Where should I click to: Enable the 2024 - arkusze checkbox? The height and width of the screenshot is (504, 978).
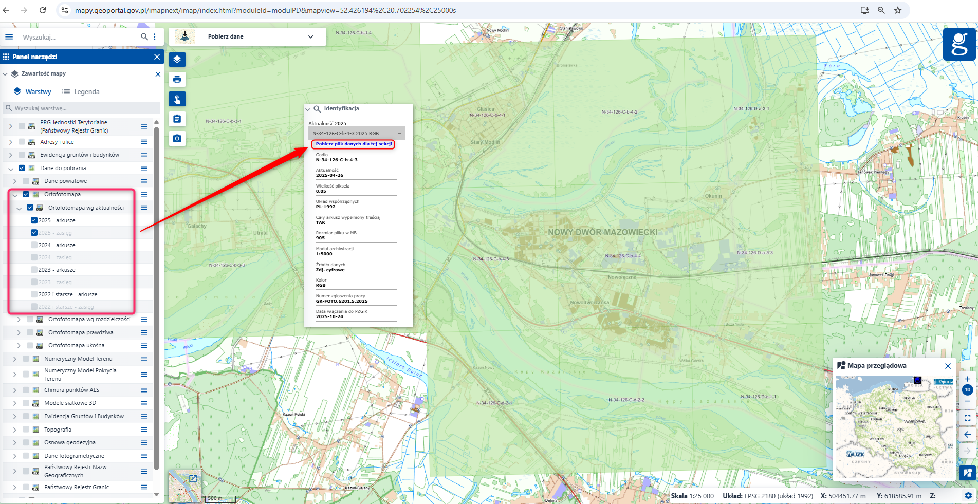click(34, 245)
